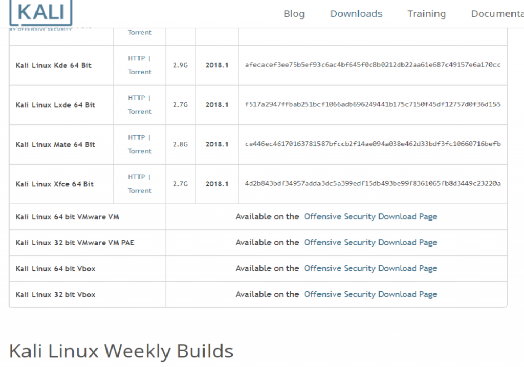
Task: Open the Downloads menu item
Action: click(x=356, y=14)
